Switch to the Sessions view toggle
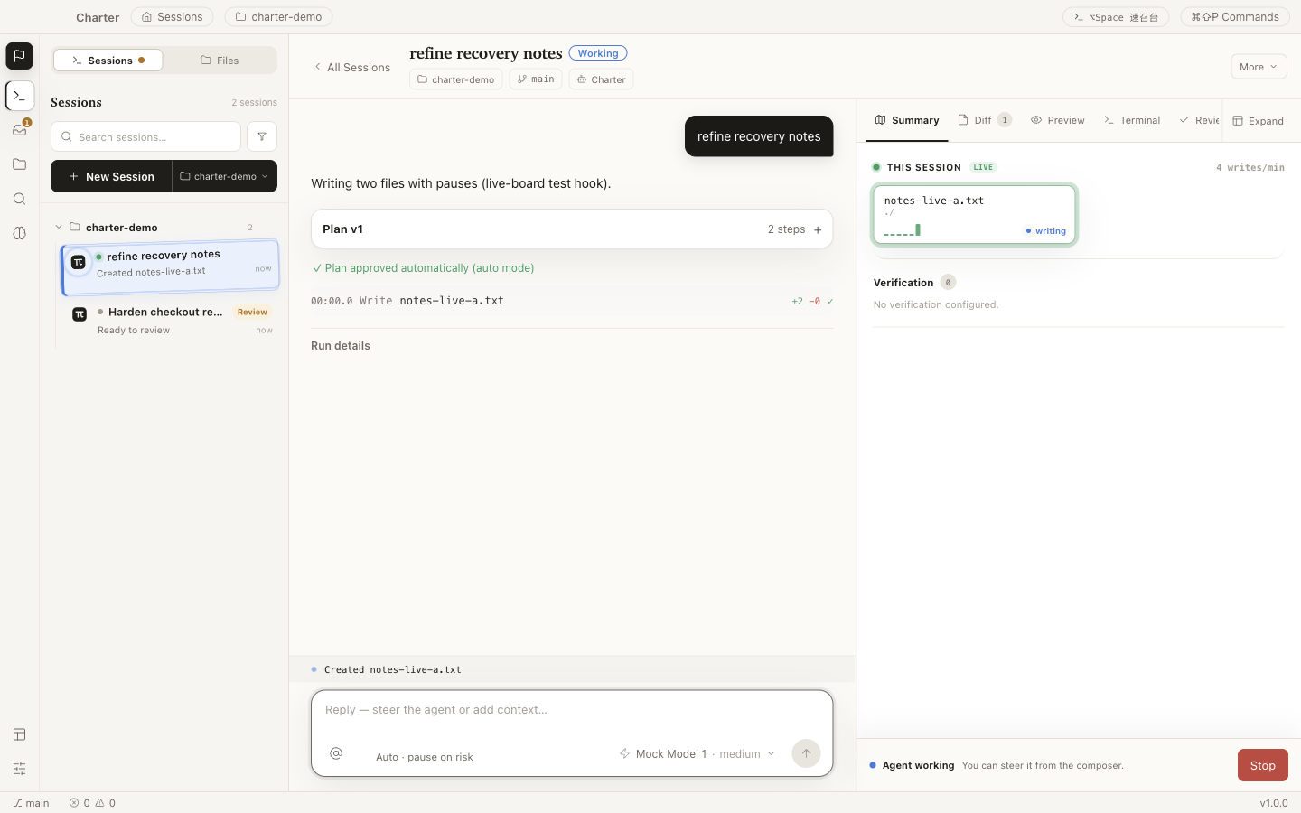Viewport: 1301px width, 813px height. pos(108,61)
